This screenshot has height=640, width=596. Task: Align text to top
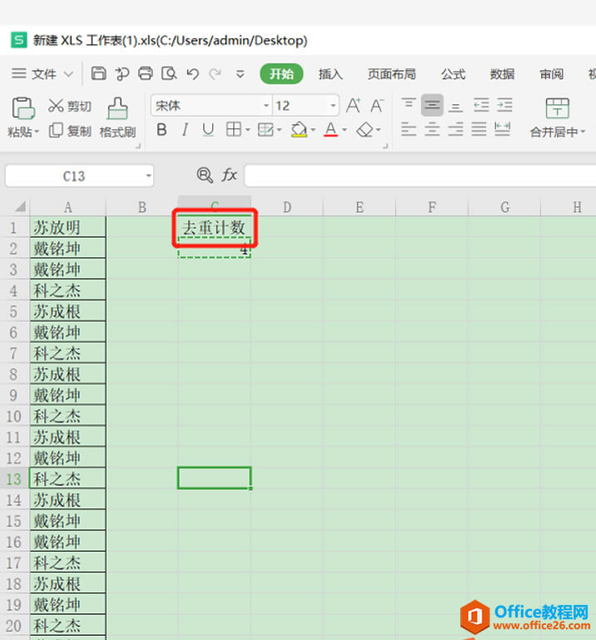409,105
